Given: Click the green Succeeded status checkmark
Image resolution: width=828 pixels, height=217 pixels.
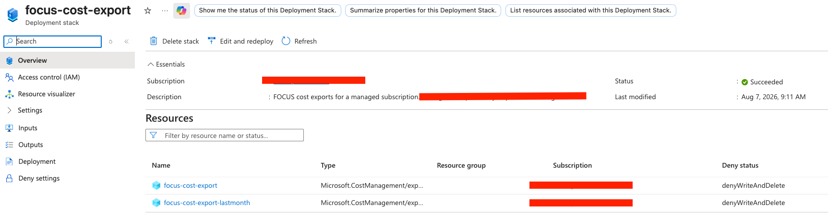Looking at the screenshot, I should [x=744, y=82].
